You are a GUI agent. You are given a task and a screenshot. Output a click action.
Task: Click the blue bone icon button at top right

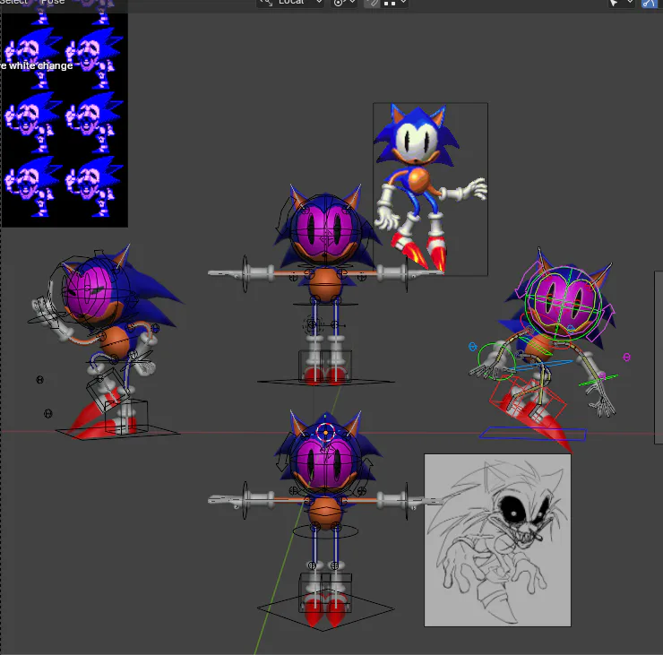click(x=649, y=3)
